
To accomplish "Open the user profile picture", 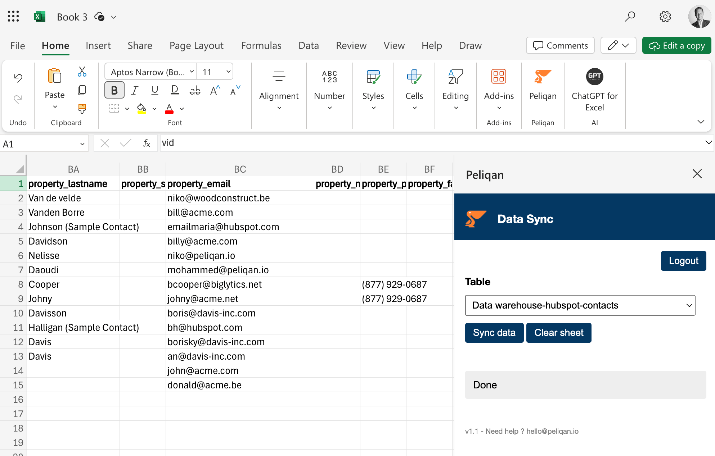I will [700, 17].
